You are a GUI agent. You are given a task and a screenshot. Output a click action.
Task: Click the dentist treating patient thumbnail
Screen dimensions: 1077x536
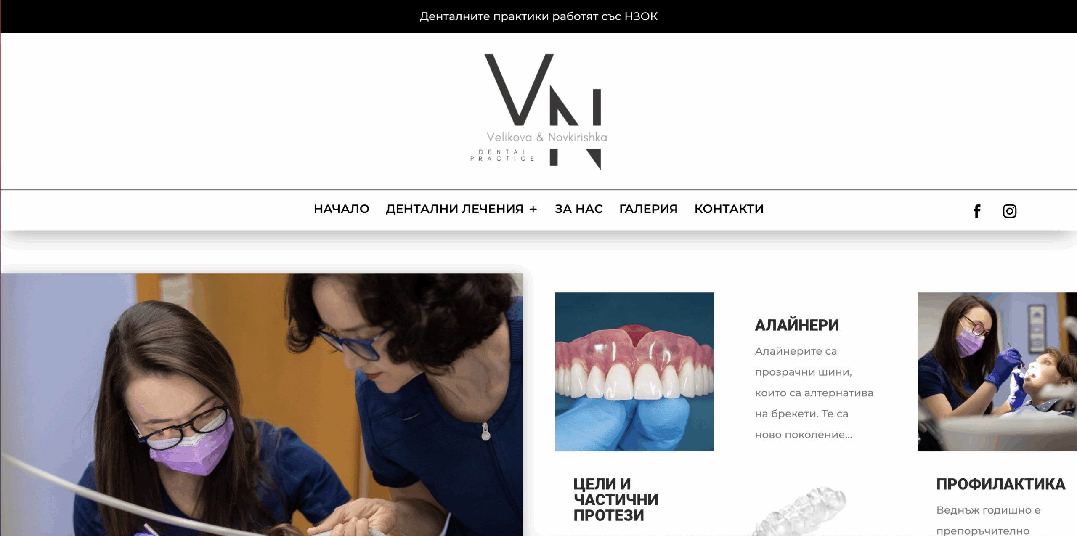(997, 371)
